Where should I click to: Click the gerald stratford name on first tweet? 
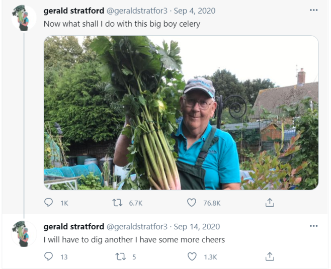[x=74, y=11]
